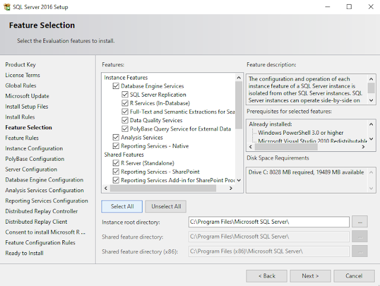Click the Shared feature directory (x86) field
This screenshot has height=286, width=380.
coord(269,252)
